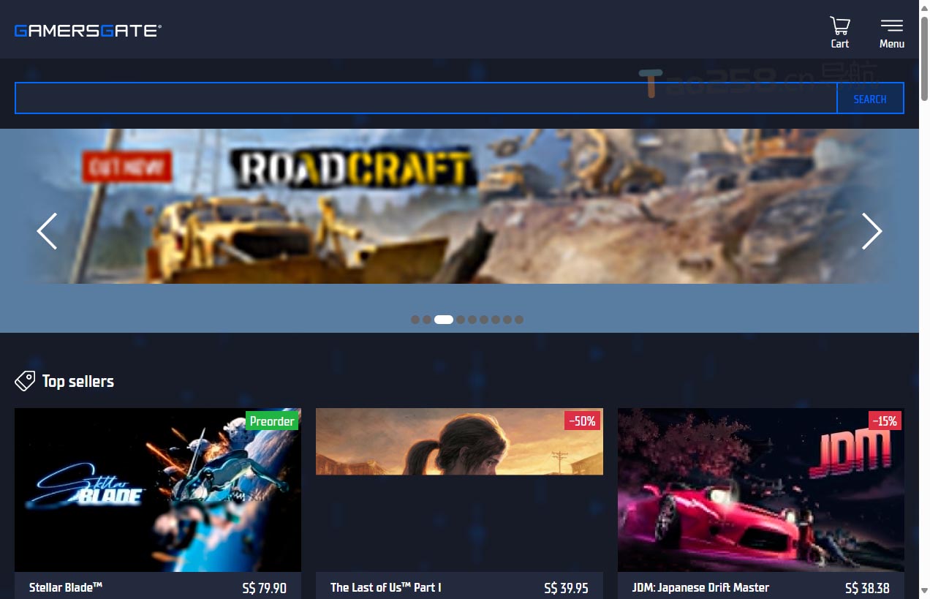This screenshot has height=599, width=930.
Task: Select fifth carousel dot
Action: 472,320
